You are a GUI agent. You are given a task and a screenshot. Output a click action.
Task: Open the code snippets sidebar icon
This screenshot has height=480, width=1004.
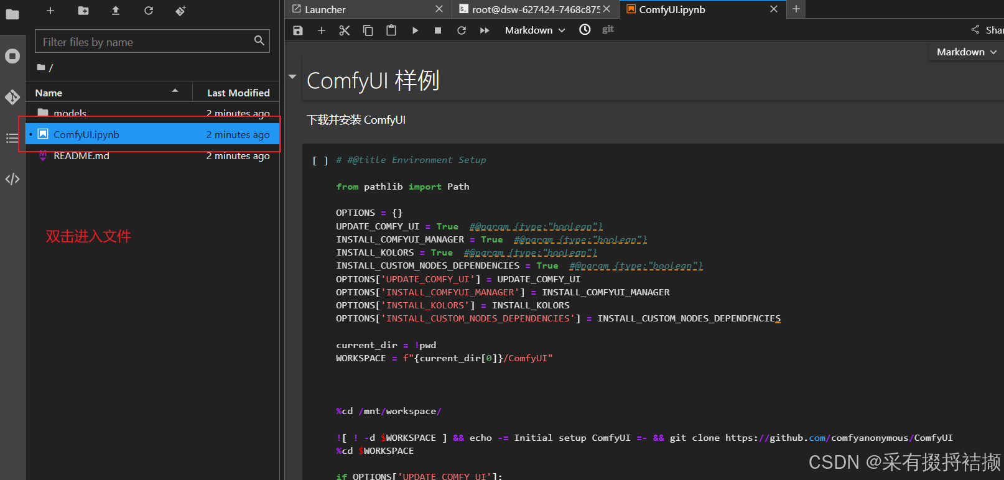click(12, 179)
